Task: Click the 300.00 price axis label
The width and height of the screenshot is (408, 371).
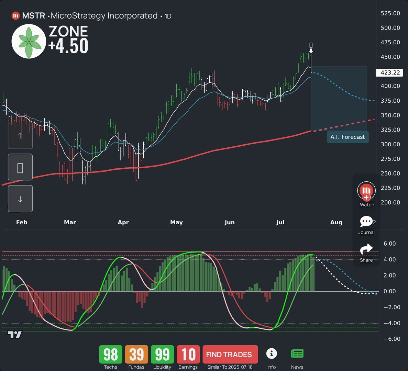Action: 390,144
